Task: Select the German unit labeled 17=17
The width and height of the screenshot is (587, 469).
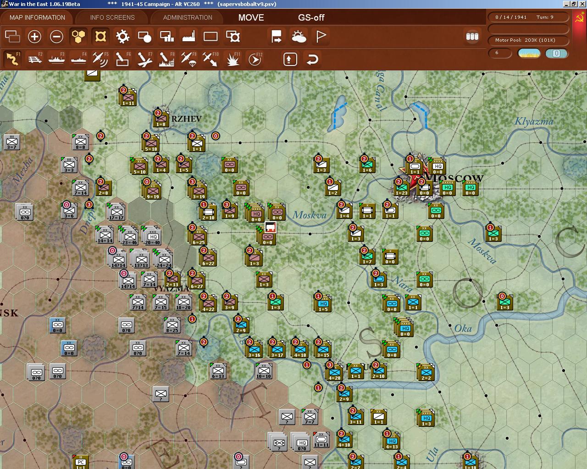Action: (116, 212)
